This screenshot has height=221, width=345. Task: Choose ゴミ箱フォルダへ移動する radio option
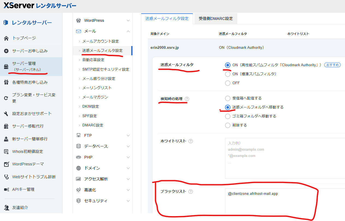228,116
